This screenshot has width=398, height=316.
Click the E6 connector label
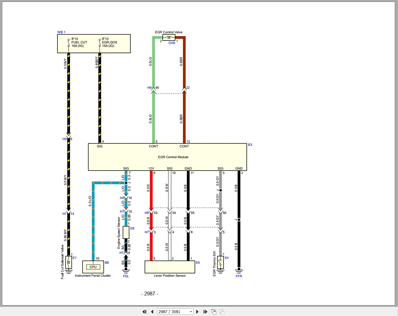pos(198,262)
